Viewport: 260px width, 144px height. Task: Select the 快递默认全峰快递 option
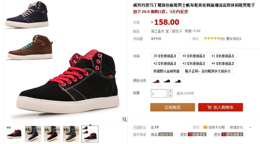(x=166, y=71)
